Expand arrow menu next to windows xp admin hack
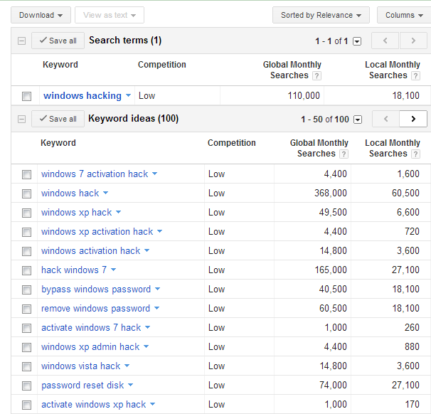This screenshot has height=414, width=431. click(147, 346)
